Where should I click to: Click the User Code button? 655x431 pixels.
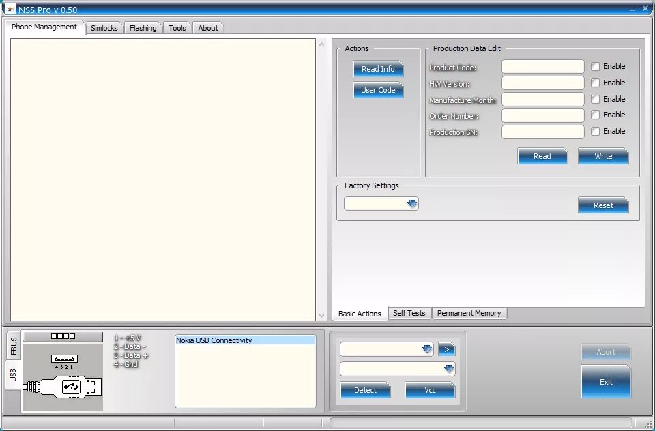378,90
